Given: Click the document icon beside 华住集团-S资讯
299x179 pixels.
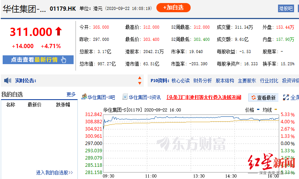Looking at the screenshot, I should tap(125, 97).
